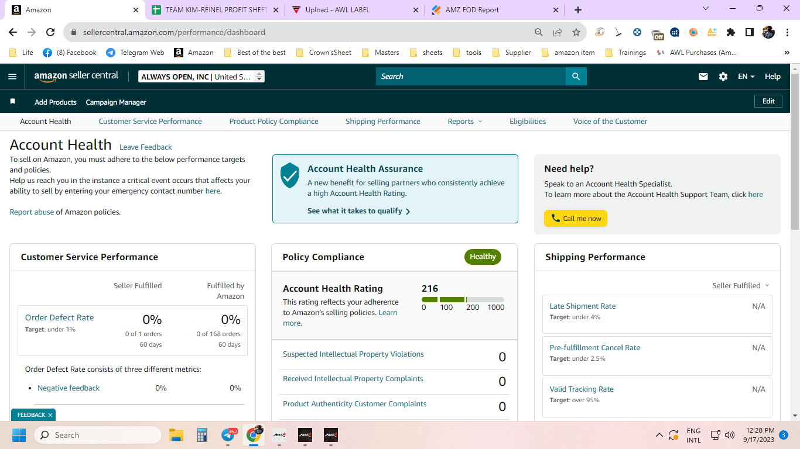Expand See what it takes to qualify
The width and height of the screenshot is (800, 449).
tap(359, 211)
